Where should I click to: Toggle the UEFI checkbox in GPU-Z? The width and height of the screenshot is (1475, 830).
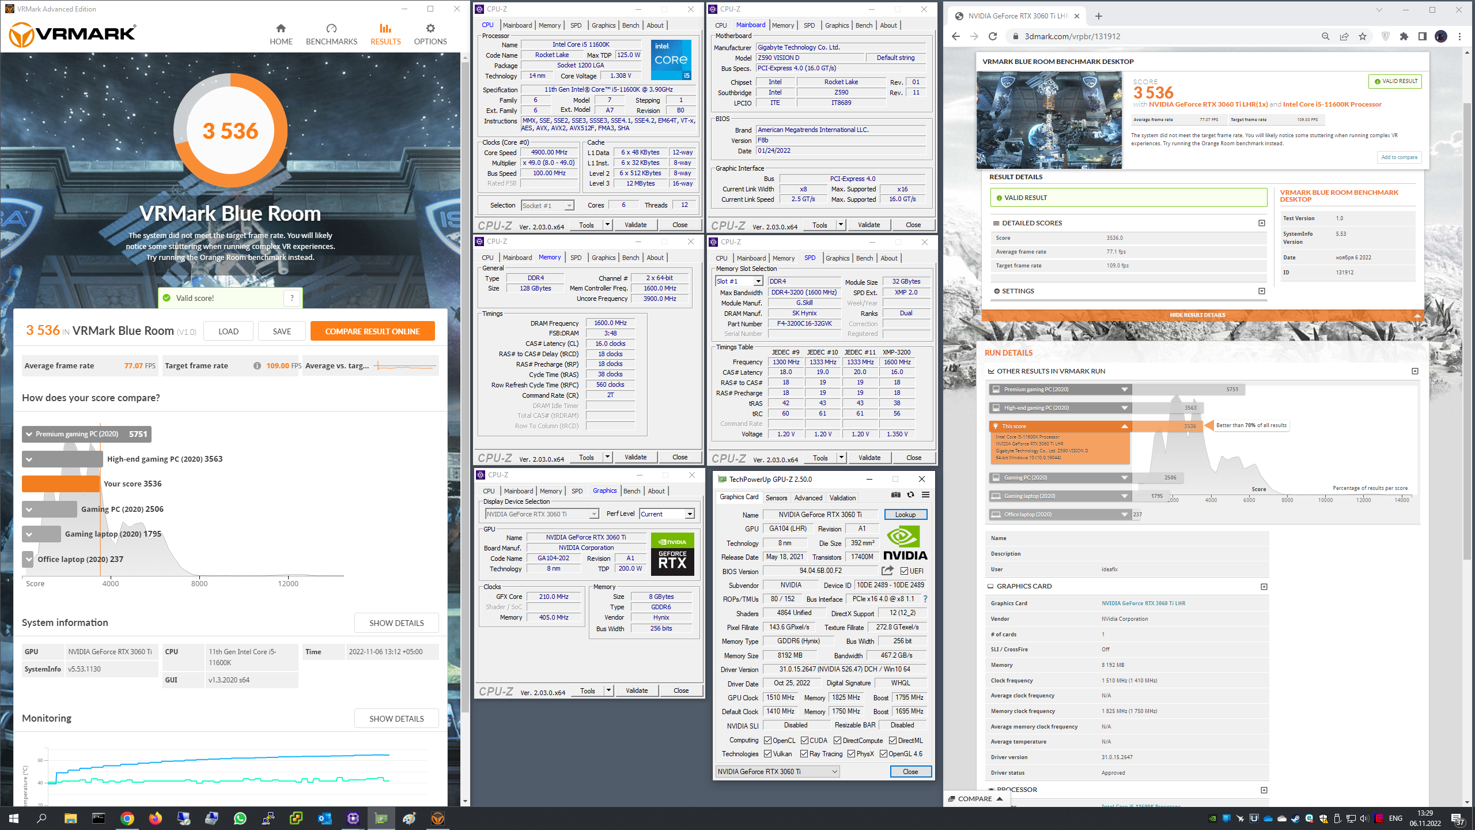[x=904, y=571]
